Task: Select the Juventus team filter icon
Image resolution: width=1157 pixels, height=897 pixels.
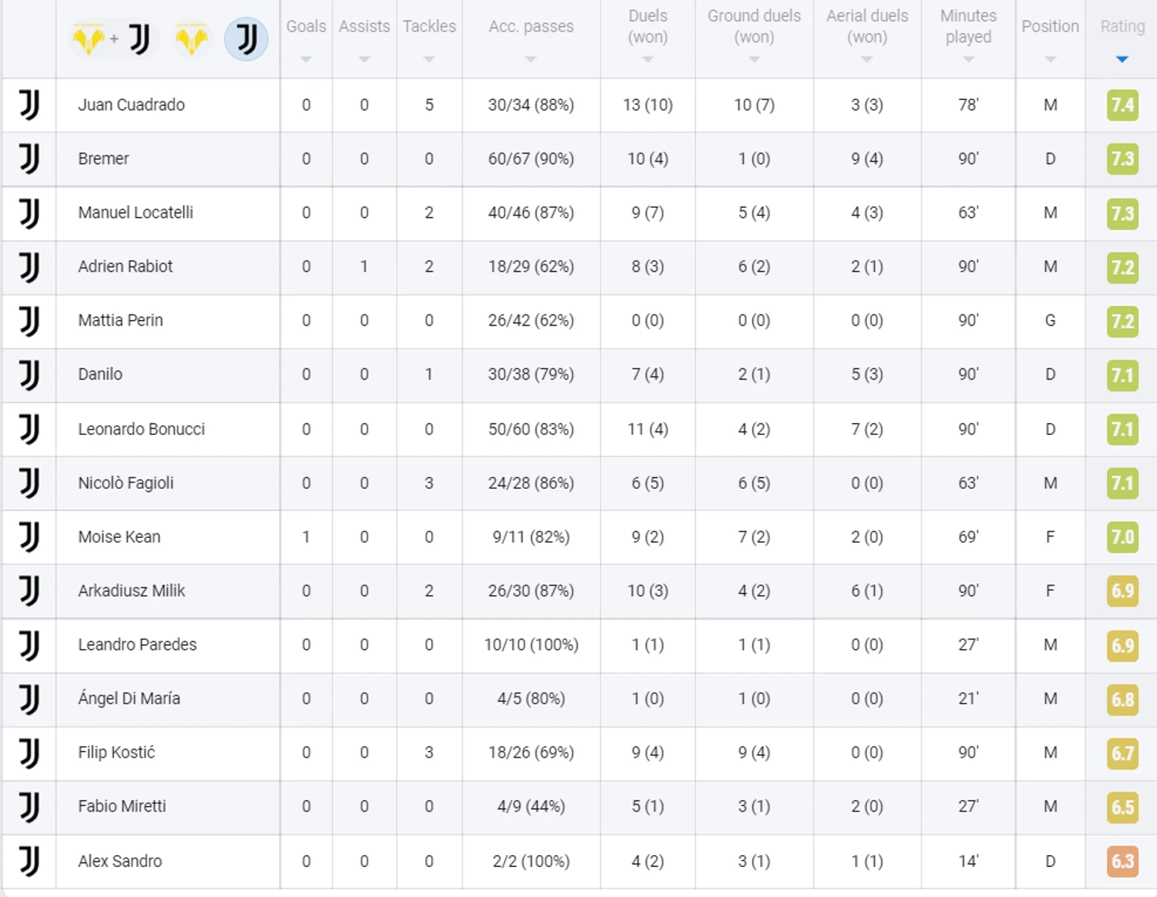Action: point(246,39)
